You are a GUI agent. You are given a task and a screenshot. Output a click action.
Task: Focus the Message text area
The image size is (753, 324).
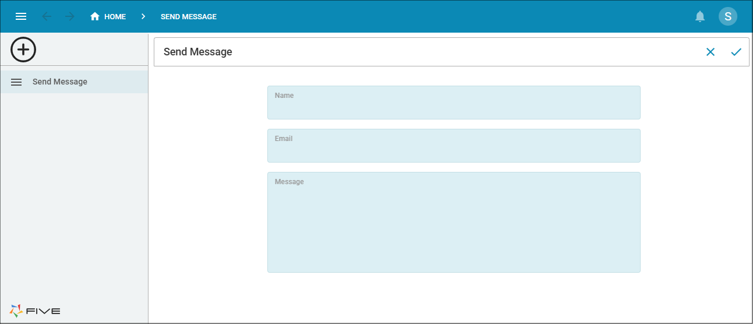pyautogui.click(x=454, y=222)
